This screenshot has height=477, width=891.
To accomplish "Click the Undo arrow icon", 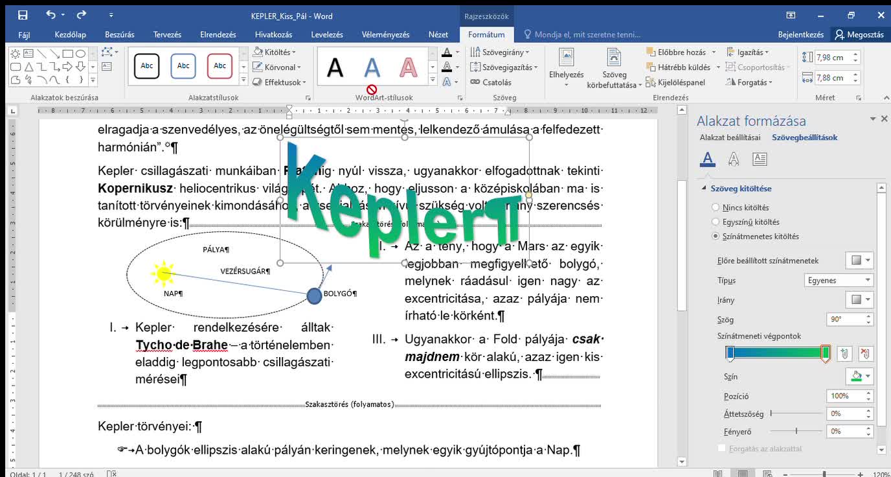I will (51, 15).
